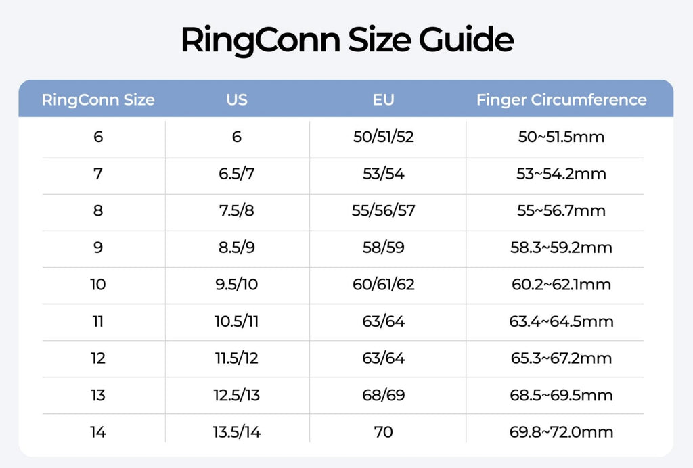Click the 60/61/62 EU size cell
The width and height of the screenshot is (693, 468).
(383, 284)
